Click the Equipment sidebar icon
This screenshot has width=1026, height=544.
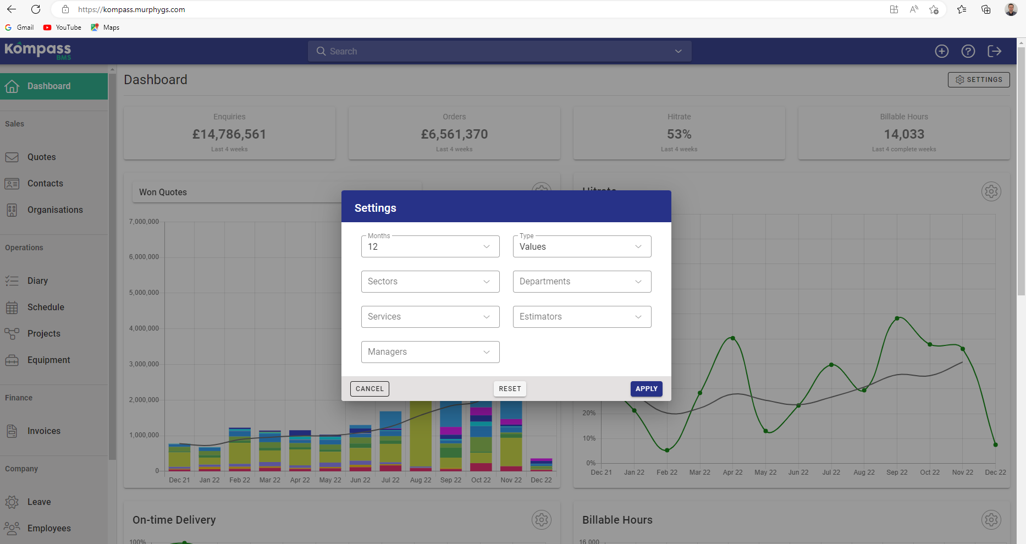tap(12, 360)
